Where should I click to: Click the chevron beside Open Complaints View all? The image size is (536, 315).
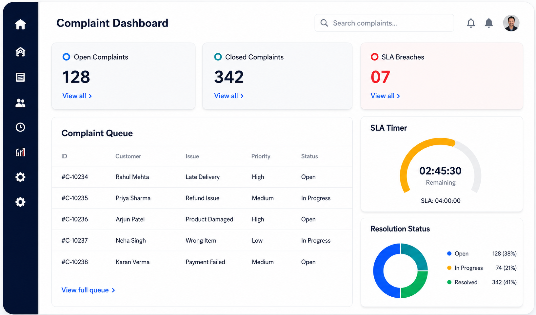[x=90, y=96]
